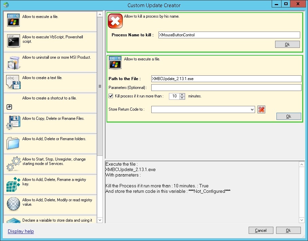Click Ok in the execute a file panel
Image resolution: width=308 pixels, height=241 pixels.
point(289,116)
